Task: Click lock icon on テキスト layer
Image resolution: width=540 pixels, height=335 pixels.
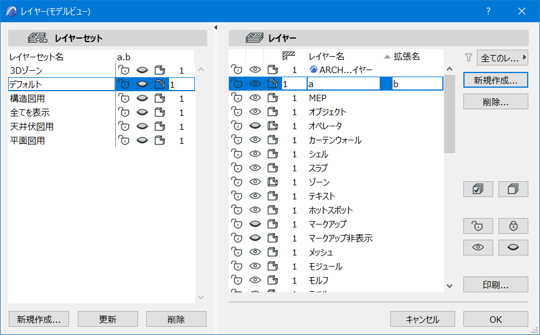Action: (237, 196)
